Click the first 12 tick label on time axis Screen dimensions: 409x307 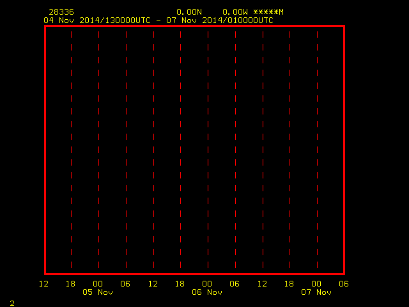coord(43,284)
